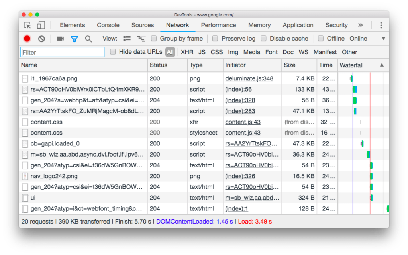Select the All filter button
The image size is (408, 255).
[x=170, y=52]
